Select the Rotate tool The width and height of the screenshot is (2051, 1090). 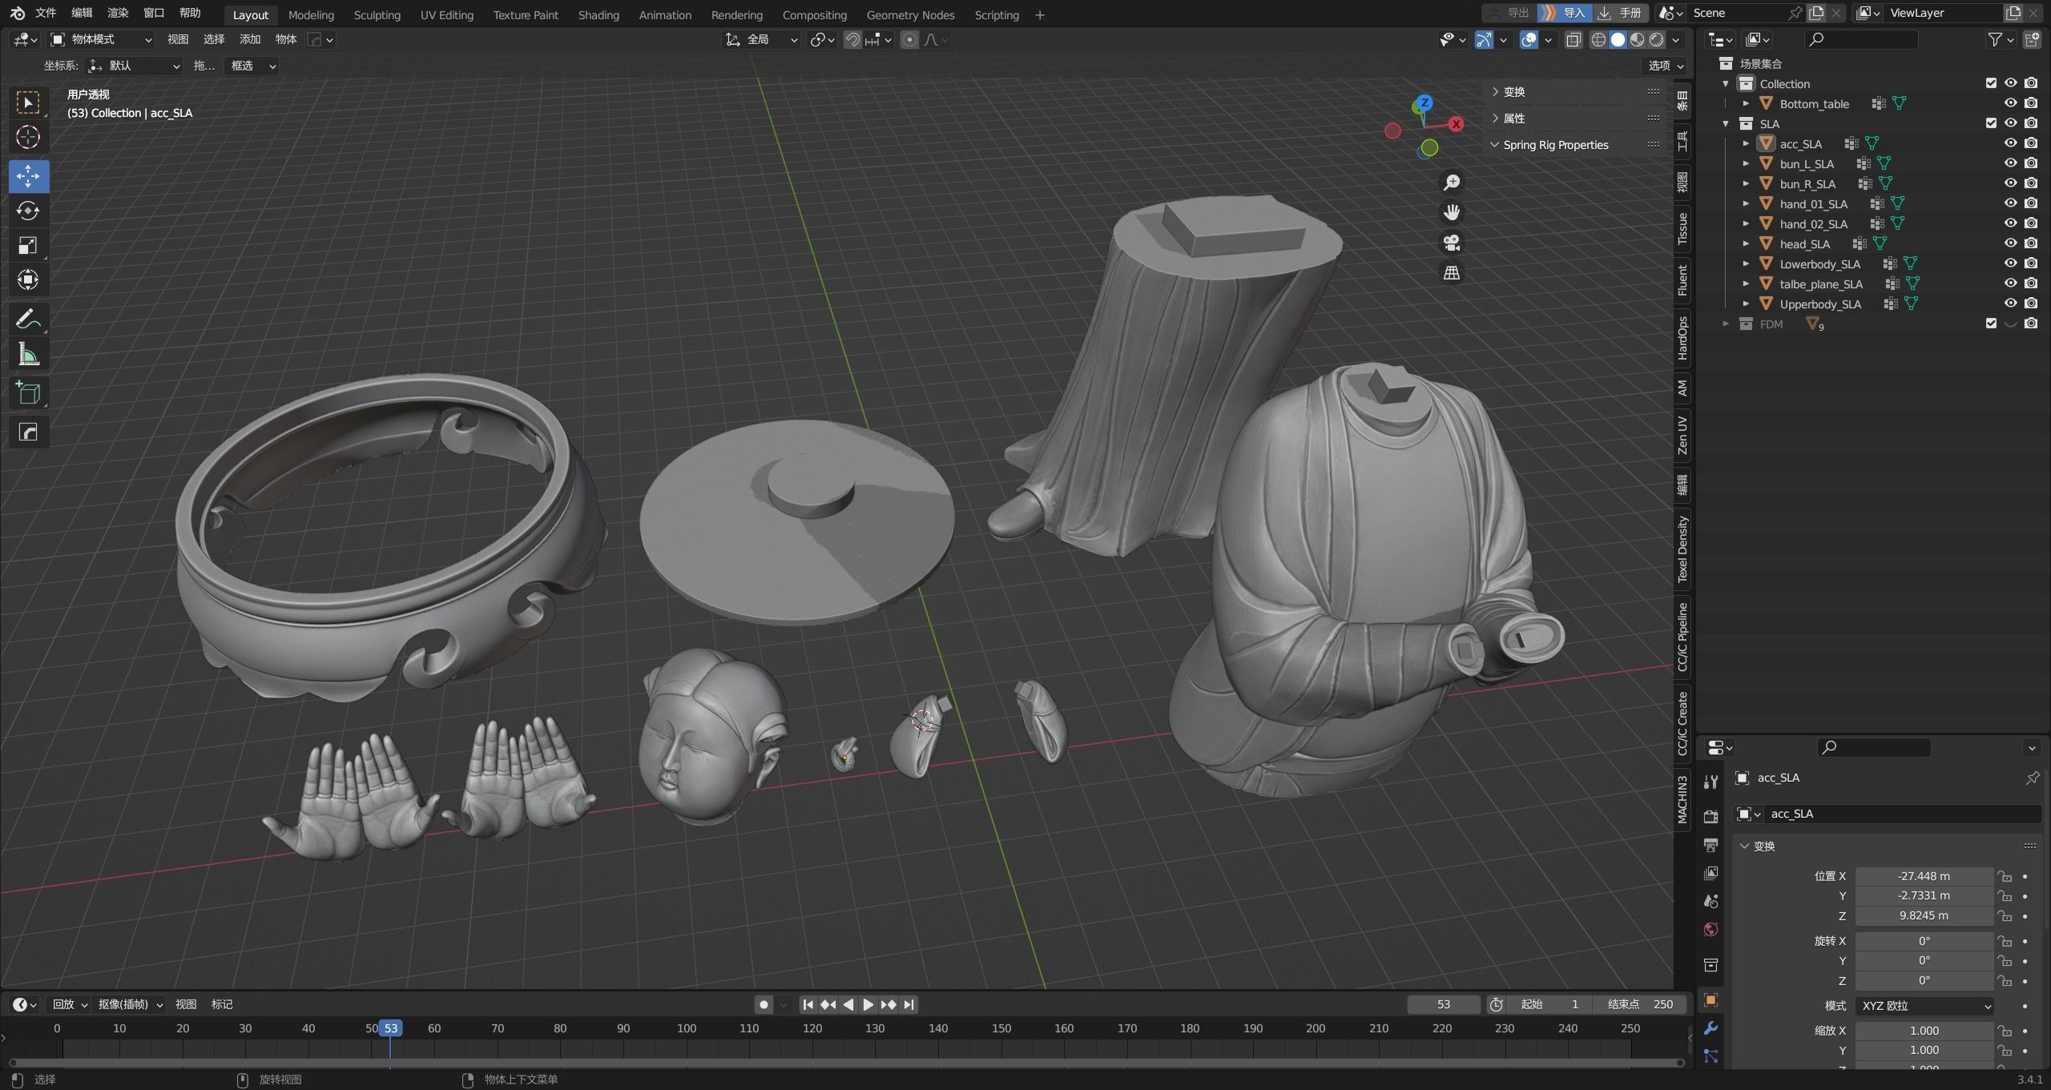[28, 211]
